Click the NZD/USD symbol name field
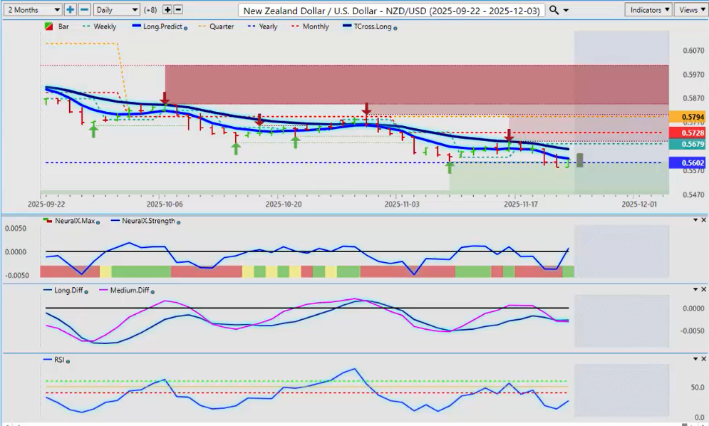Image resolution: width=709 pixels, height=426 pixels. 392,10
